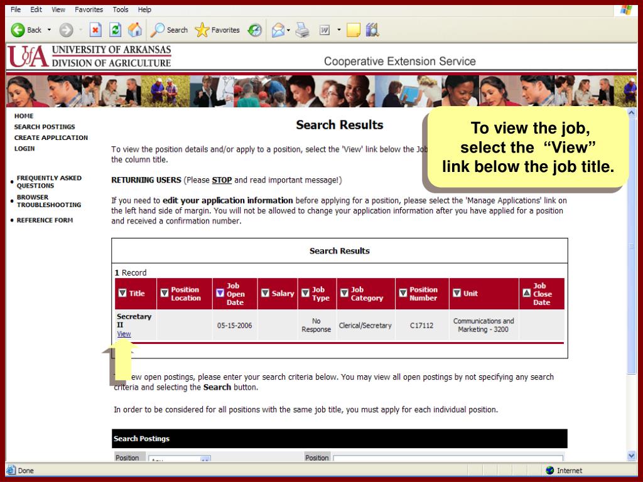Viewport: 643px width, 482px height.
Task: Click the UofA Division of Agriculture logo
Action: pos(89,56)
